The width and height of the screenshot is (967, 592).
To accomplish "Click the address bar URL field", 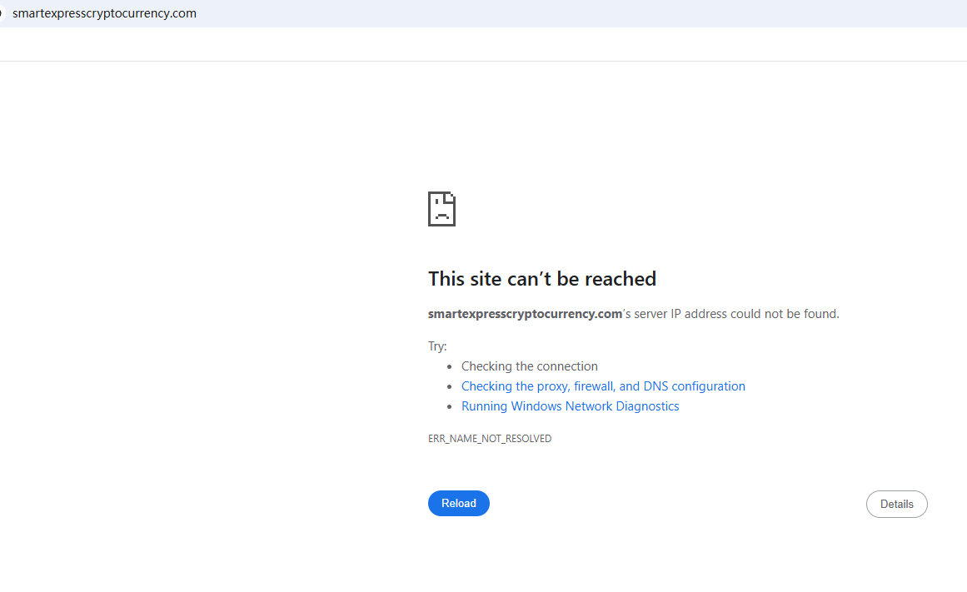I will coord(483,13).
